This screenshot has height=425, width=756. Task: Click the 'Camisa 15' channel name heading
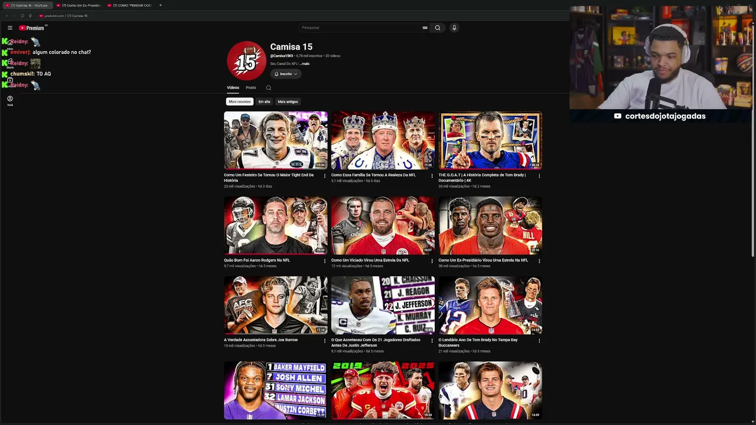pyautogui.click(x=291, y=47)
